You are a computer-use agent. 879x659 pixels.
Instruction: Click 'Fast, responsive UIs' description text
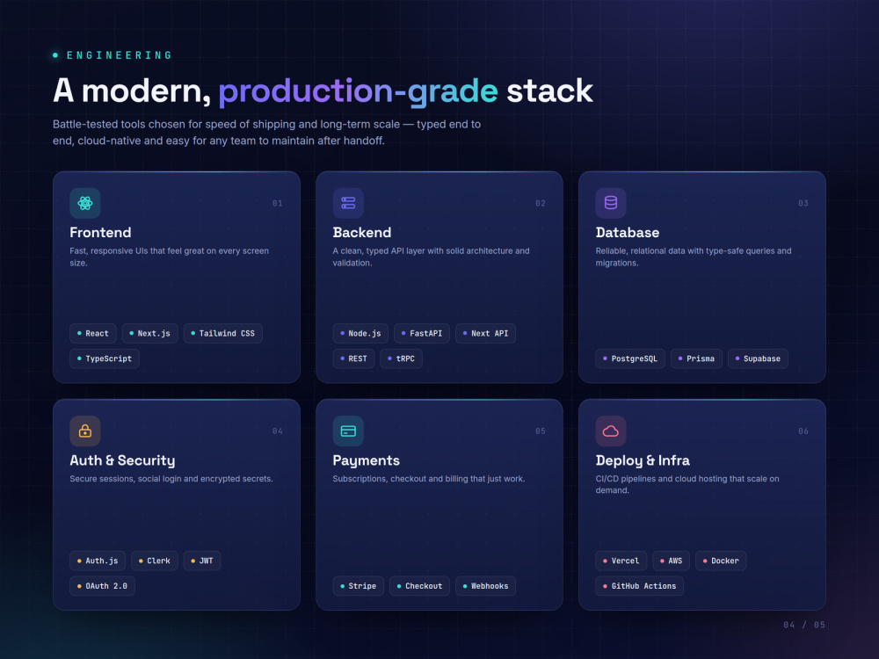click(170, 257)
